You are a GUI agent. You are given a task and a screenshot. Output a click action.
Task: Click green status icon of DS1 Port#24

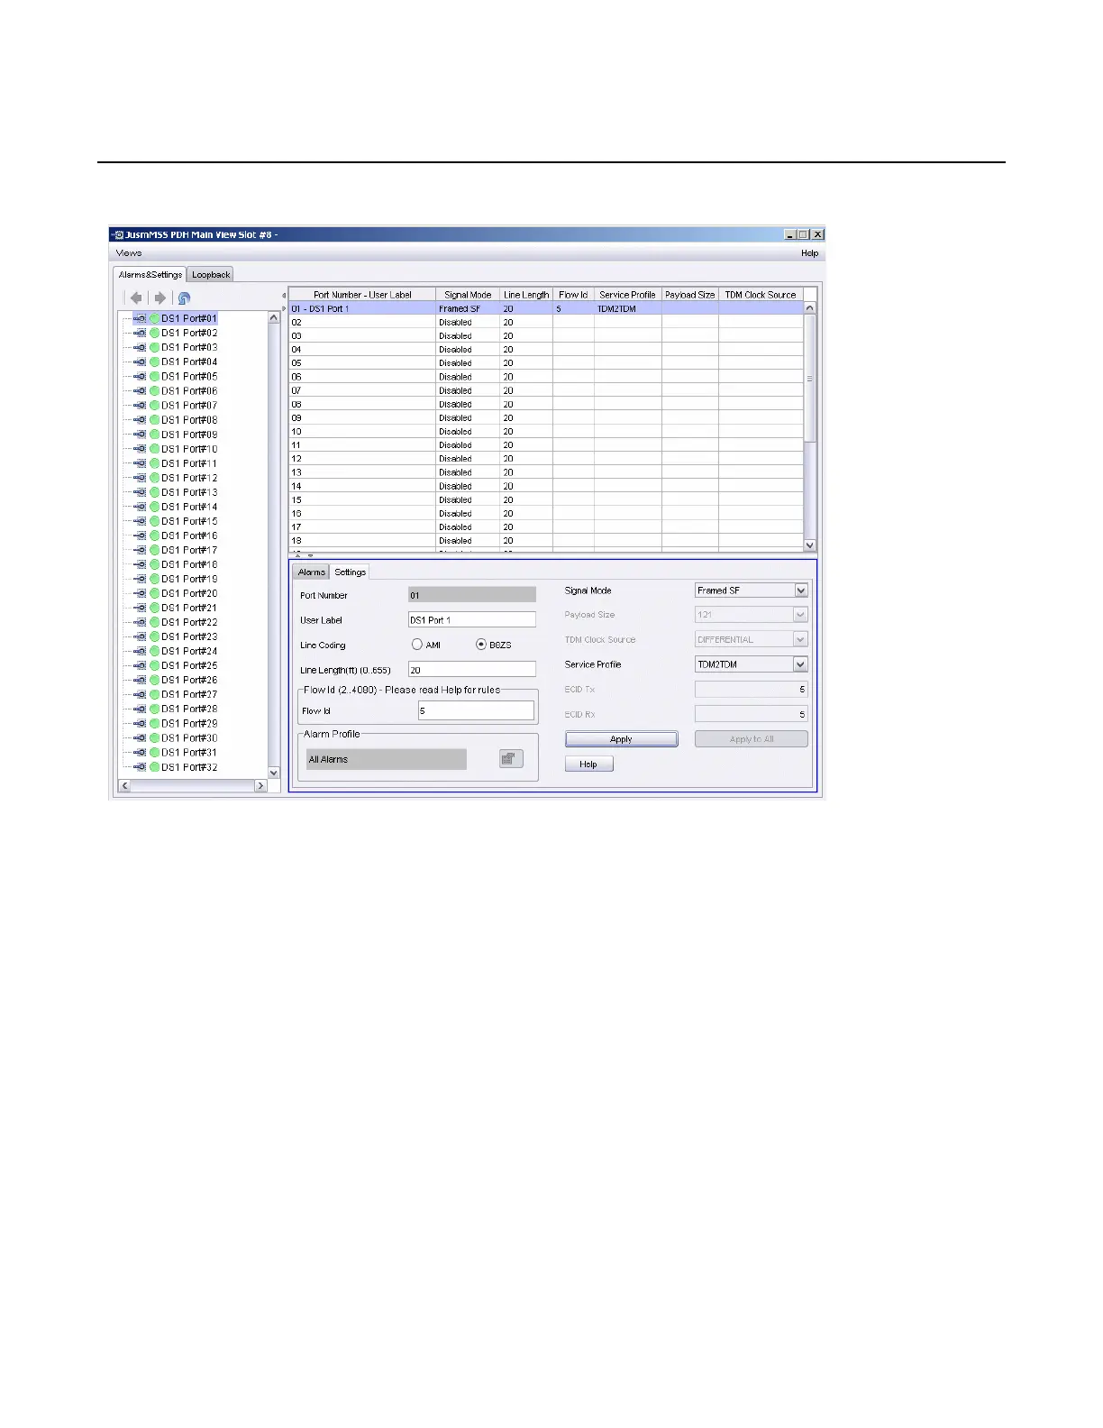tap(154, 651)
